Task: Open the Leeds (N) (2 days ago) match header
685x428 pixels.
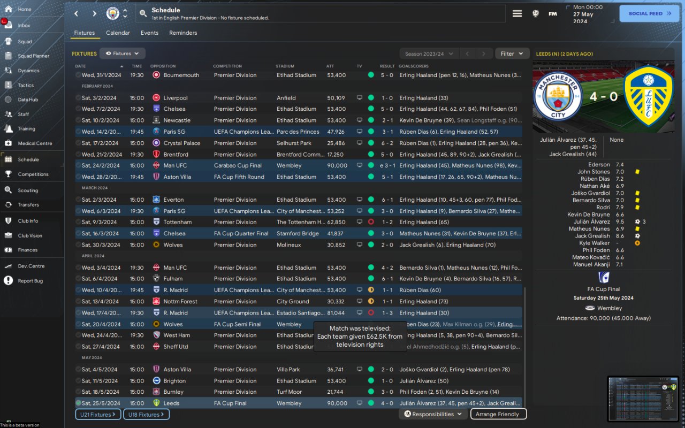Action: (x=565, y=54)
